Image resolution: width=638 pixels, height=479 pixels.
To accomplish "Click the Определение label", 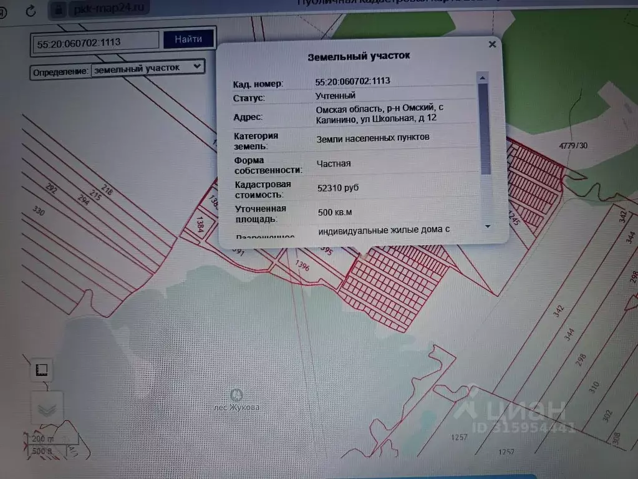I will (x=60, y=72).
